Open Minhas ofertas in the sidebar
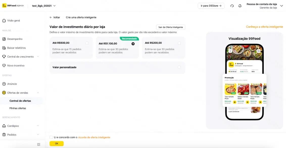The image size is (286, 148). click(x=18, y=108)
